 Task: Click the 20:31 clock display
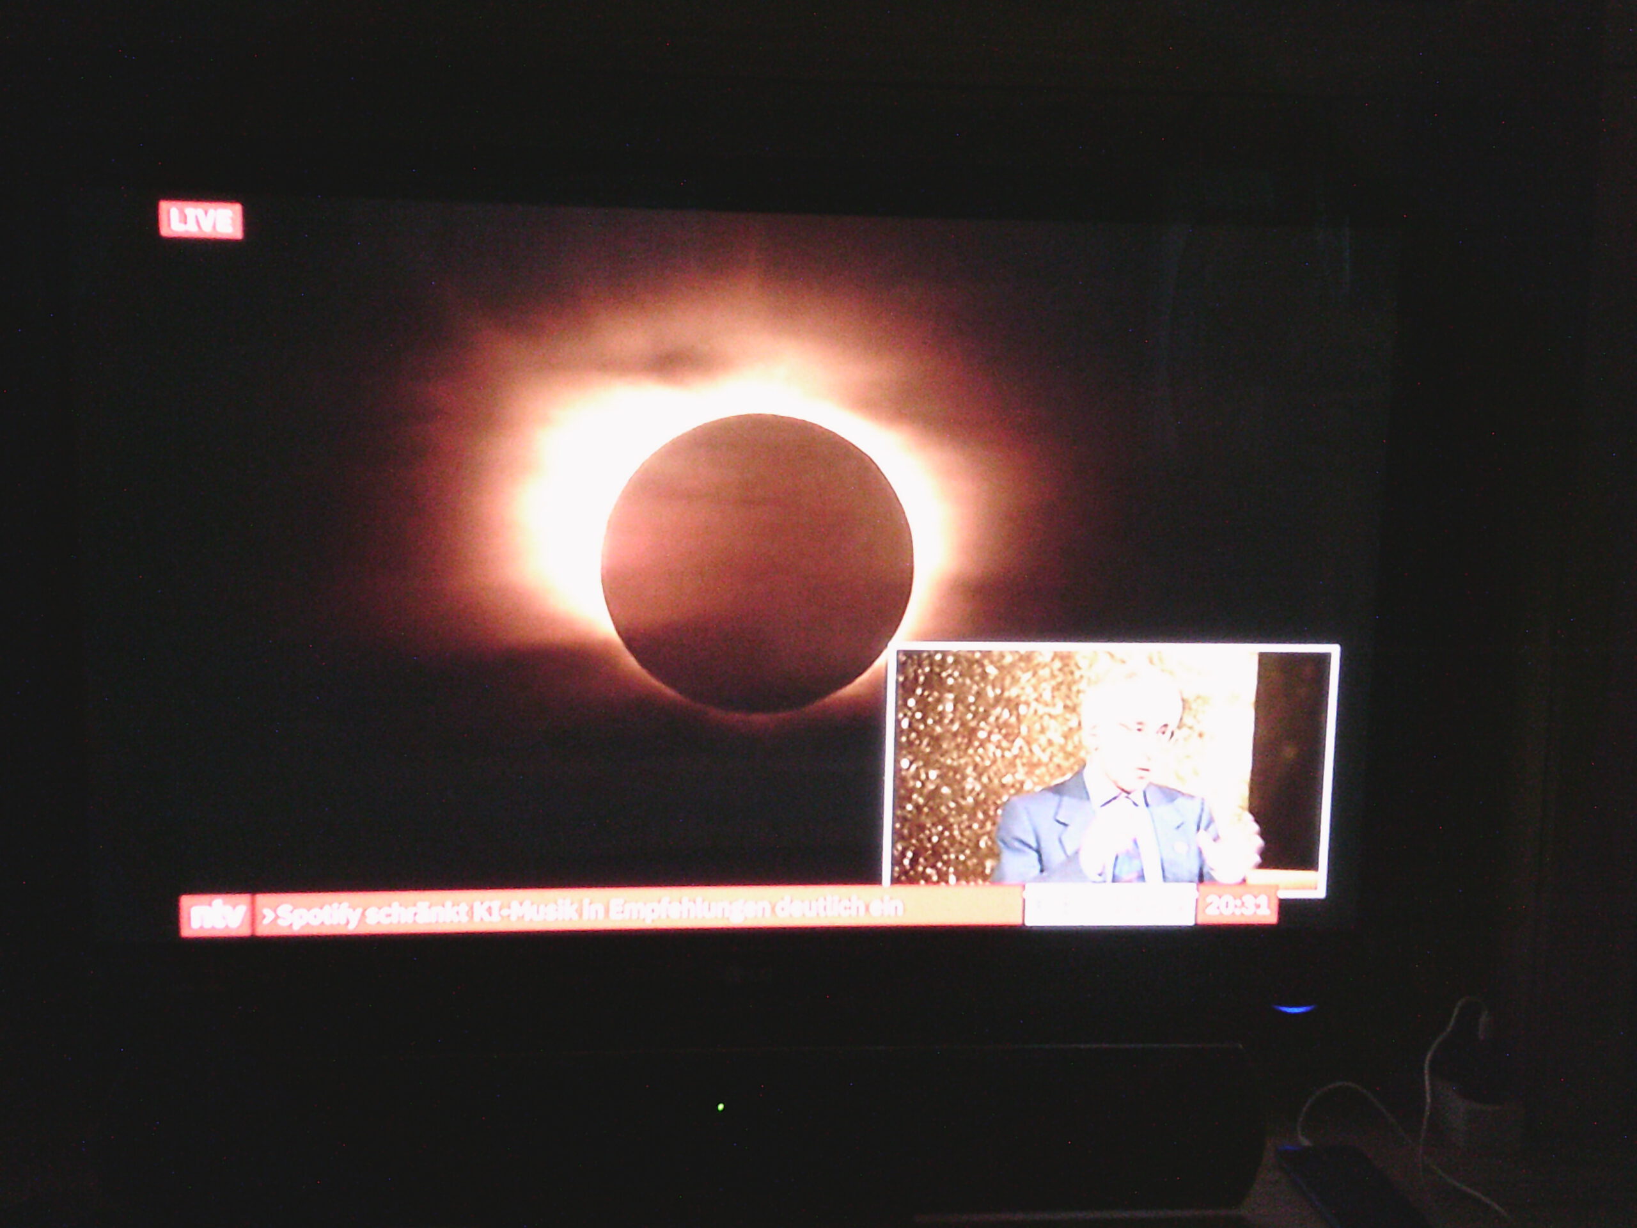(x=1237, y=905)
